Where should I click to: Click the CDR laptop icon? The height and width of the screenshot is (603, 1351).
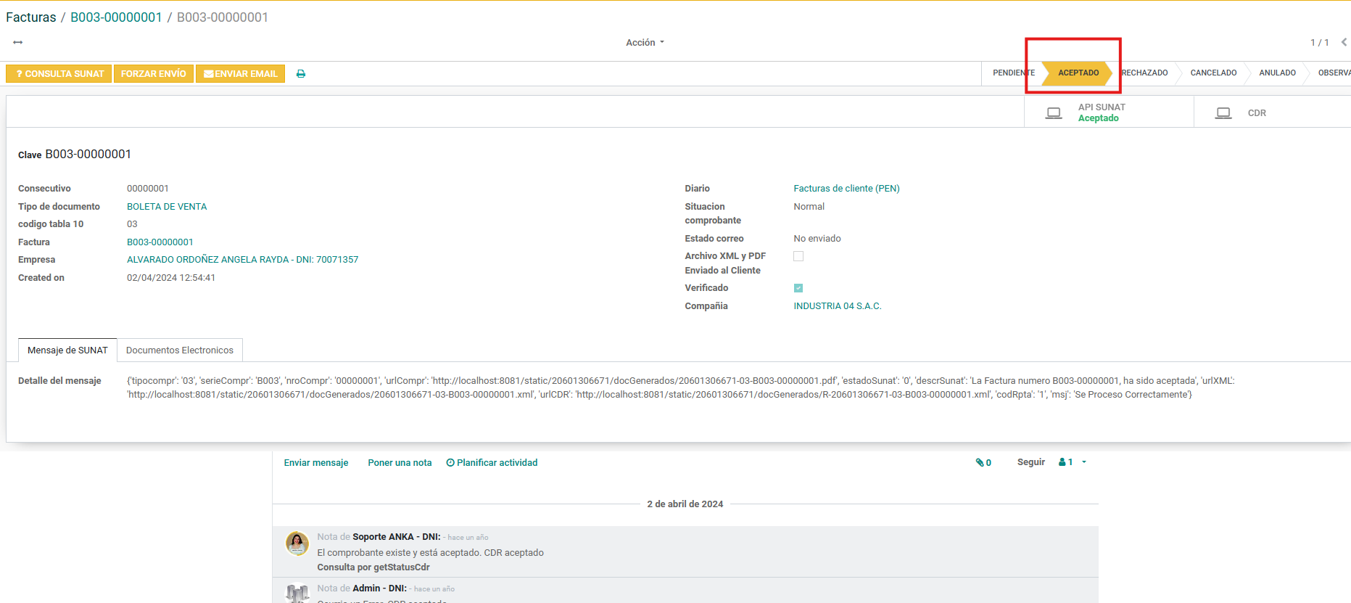tap(1223, 113)
